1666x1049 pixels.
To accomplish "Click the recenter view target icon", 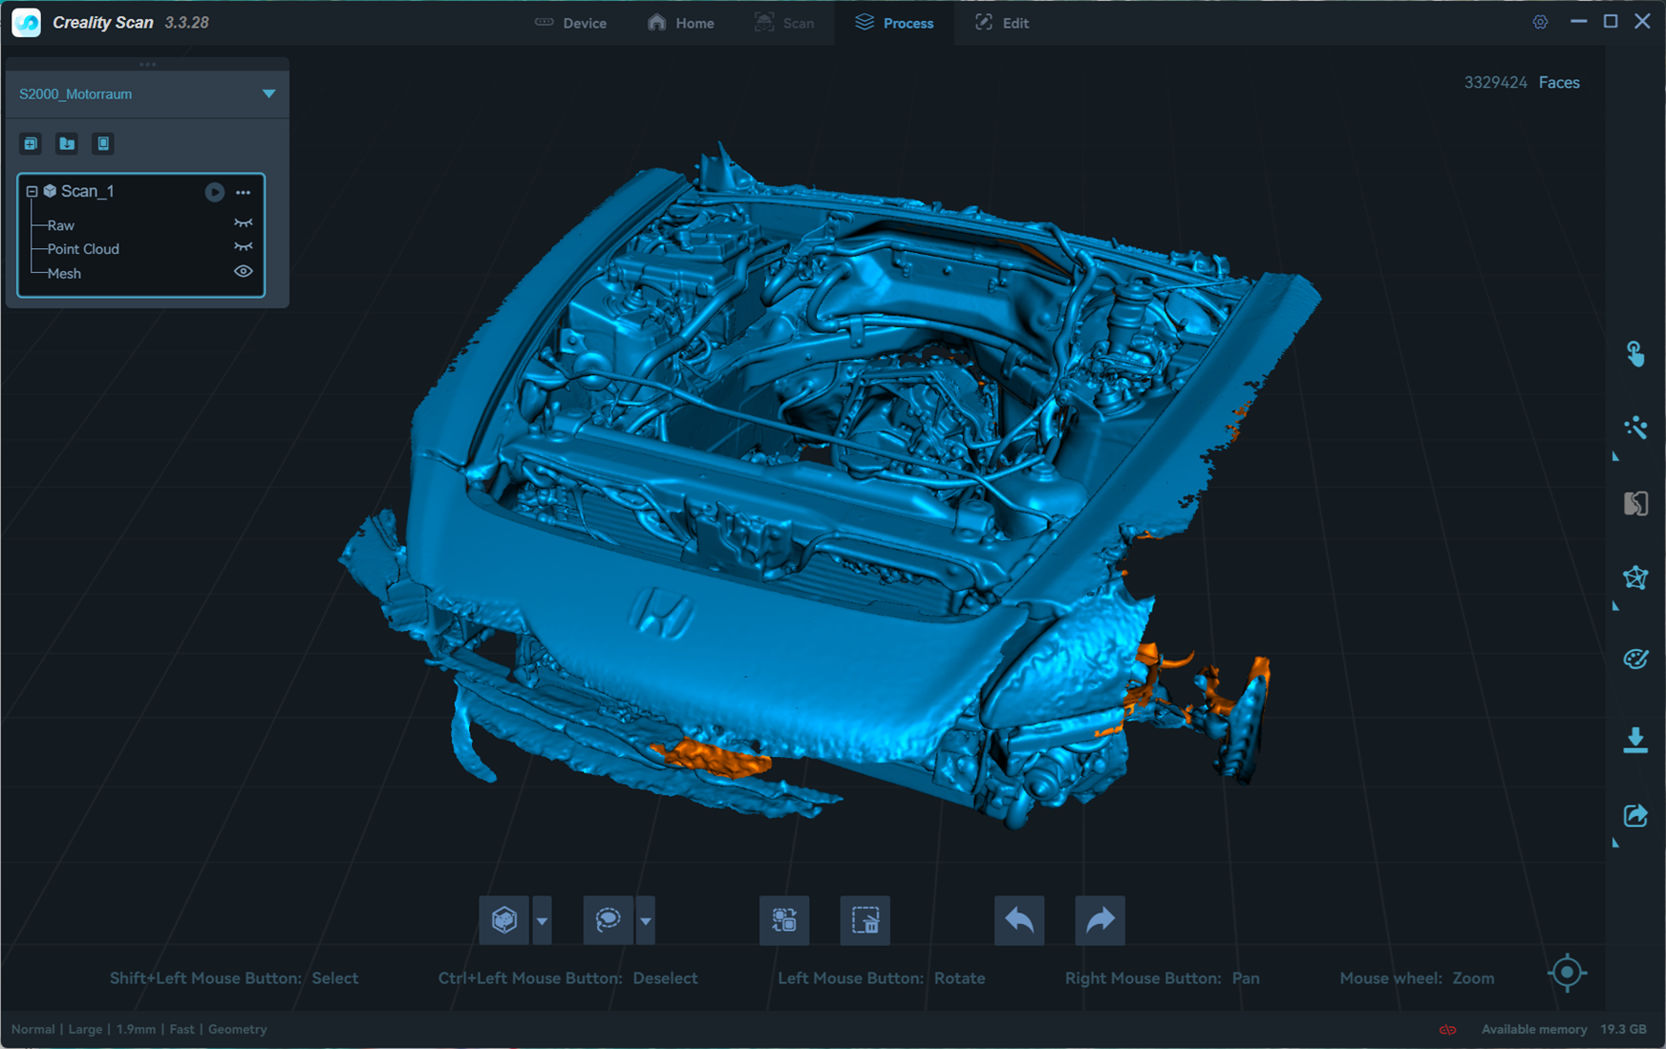I will [1567, 973].
